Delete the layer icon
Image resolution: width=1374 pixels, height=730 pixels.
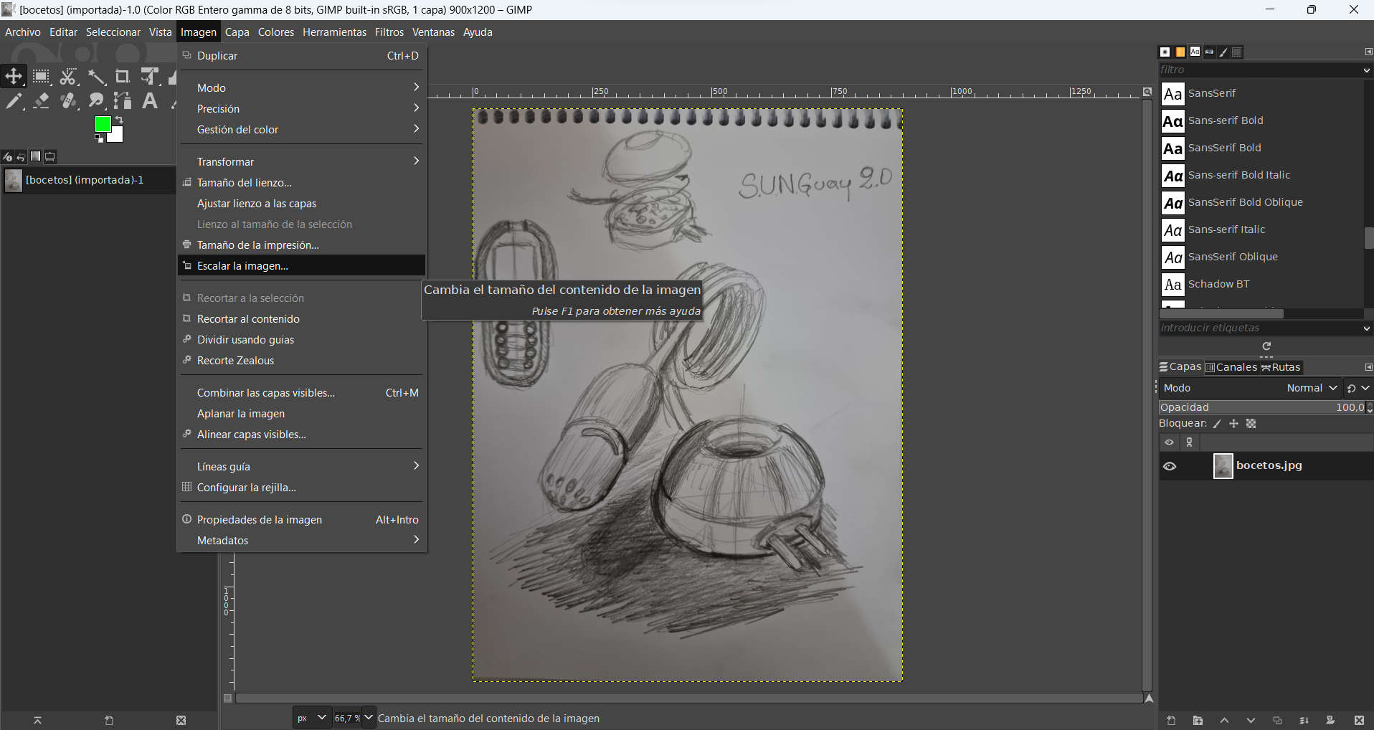tap(1359, 720)
